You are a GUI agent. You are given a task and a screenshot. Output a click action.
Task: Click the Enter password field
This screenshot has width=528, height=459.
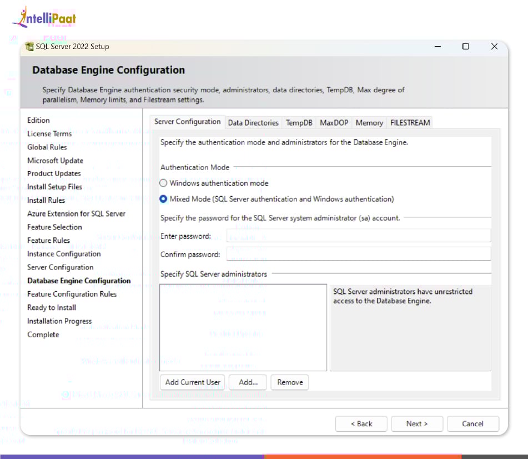[x=358, y=236]
